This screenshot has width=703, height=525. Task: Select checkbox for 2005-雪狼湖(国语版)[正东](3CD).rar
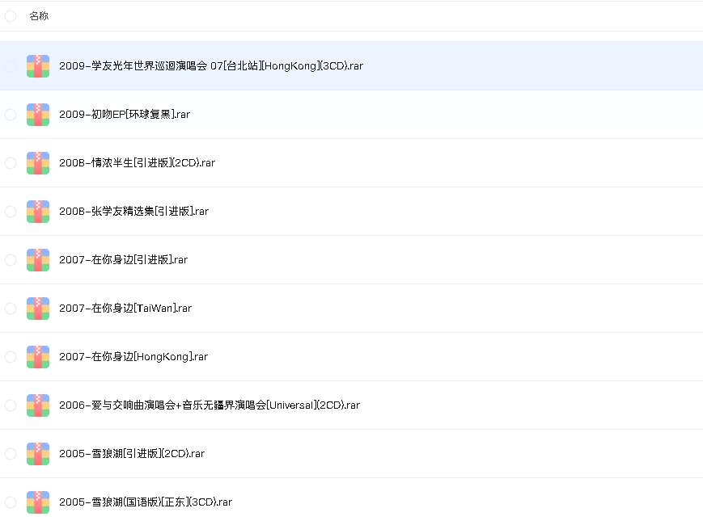(x=11, y=502)
